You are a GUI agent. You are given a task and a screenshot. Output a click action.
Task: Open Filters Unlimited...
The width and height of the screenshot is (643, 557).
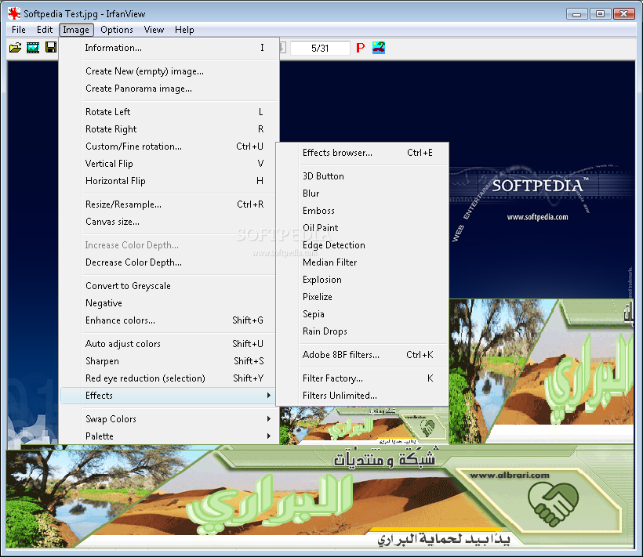click(362, 395)
